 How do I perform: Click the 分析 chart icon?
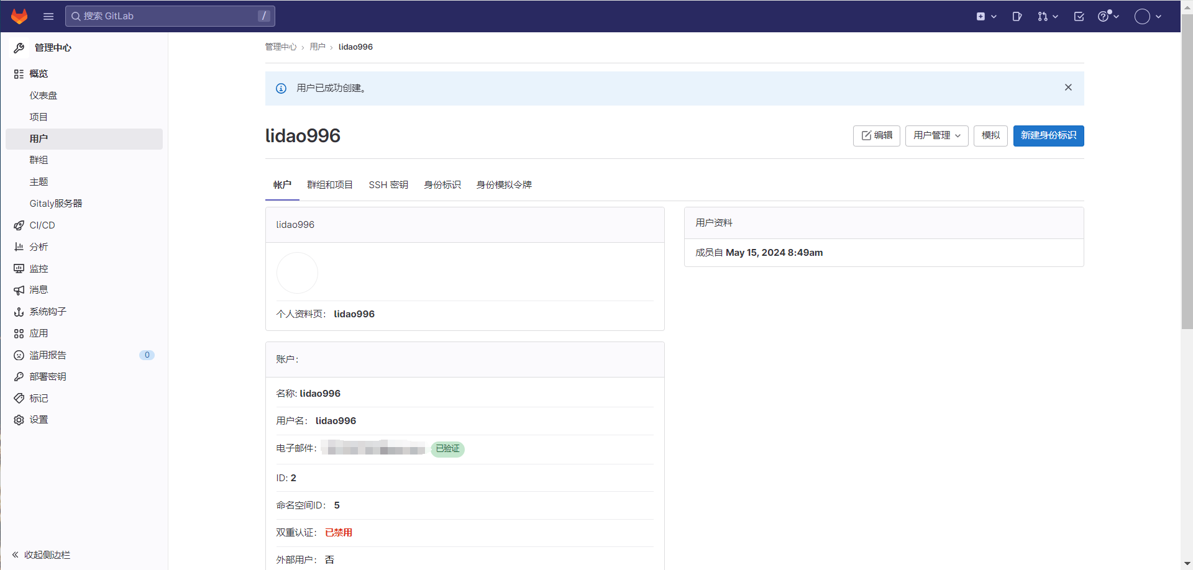coord(19,247)
